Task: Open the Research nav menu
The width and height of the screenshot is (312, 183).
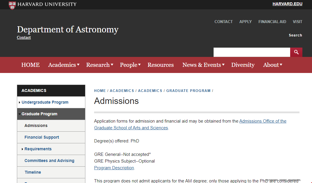Action: point(98,65)
